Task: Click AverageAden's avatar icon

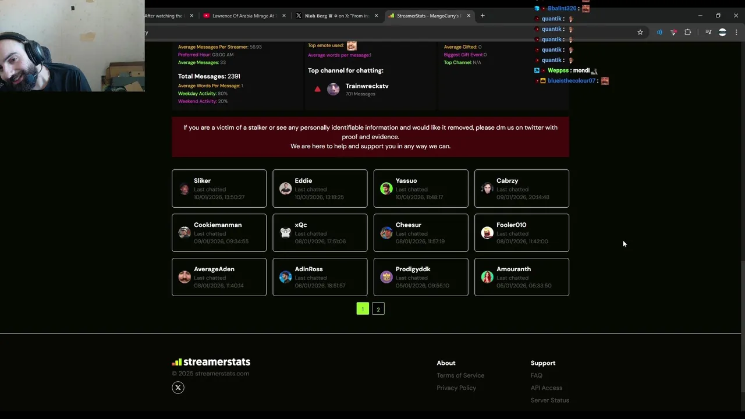Action: coord(185,277)
